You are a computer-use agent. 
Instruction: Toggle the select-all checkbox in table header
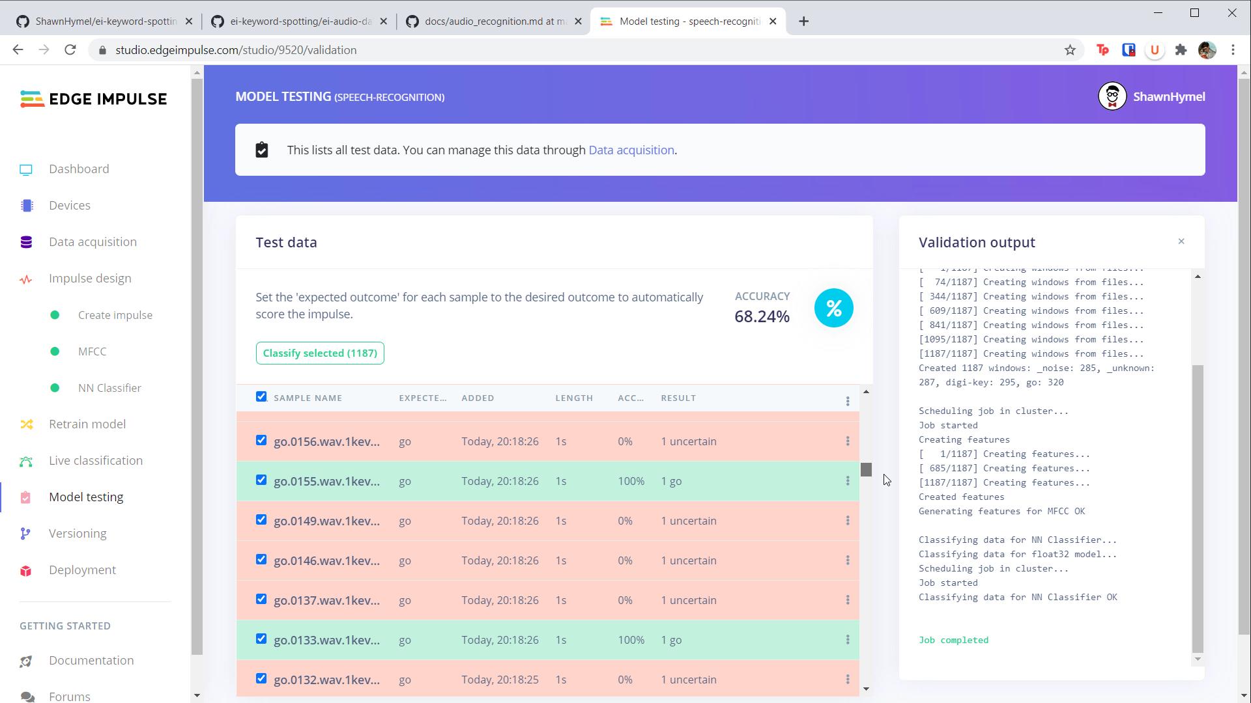(261, 396)
